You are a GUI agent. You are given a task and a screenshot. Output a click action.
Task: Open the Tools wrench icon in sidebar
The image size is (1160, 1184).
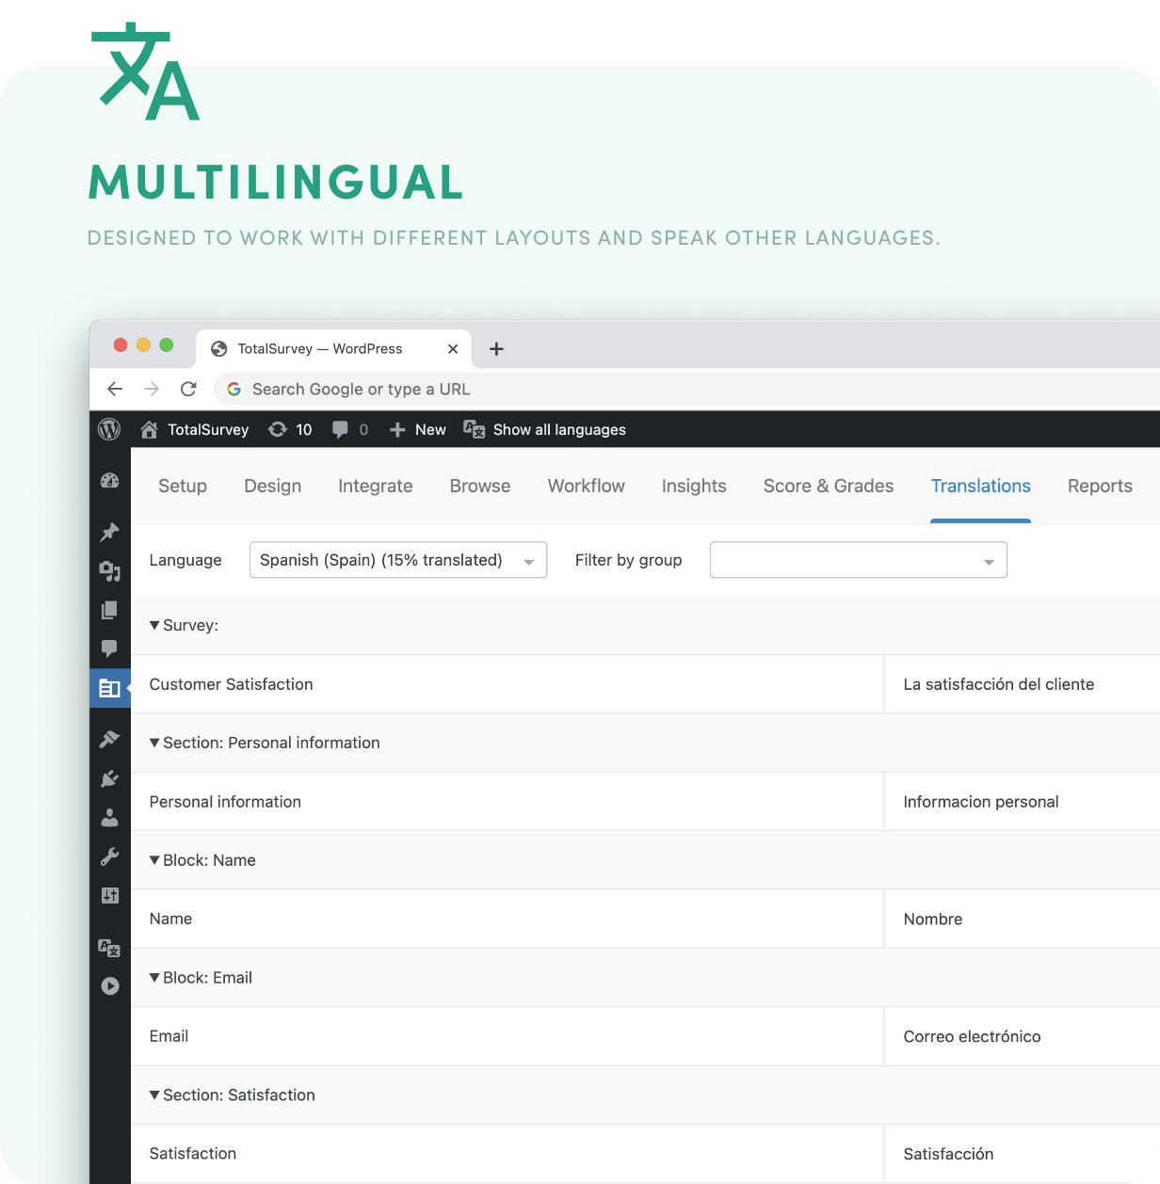point(109,856)
